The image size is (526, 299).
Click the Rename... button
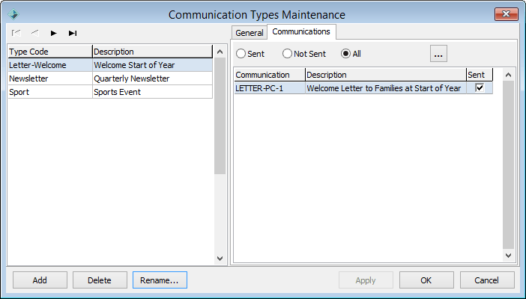[x=160, y=280]
